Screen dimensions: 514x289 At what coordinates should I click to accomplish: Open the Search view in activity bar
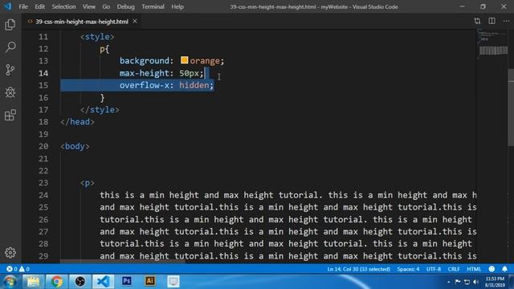click(x=10, y=47)
